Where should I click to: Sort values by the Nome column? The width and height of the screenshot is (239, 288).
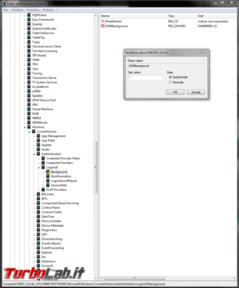point(133,16)
